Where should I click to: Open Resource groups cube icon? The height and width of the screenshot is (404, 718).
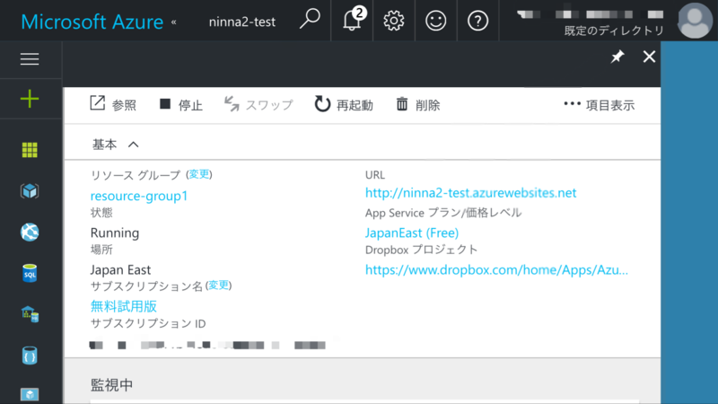click(30, 191)
